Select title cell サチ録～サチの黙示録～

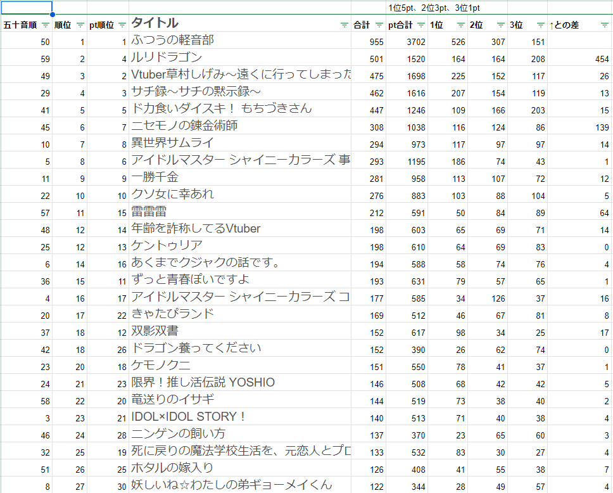(239, 91)
